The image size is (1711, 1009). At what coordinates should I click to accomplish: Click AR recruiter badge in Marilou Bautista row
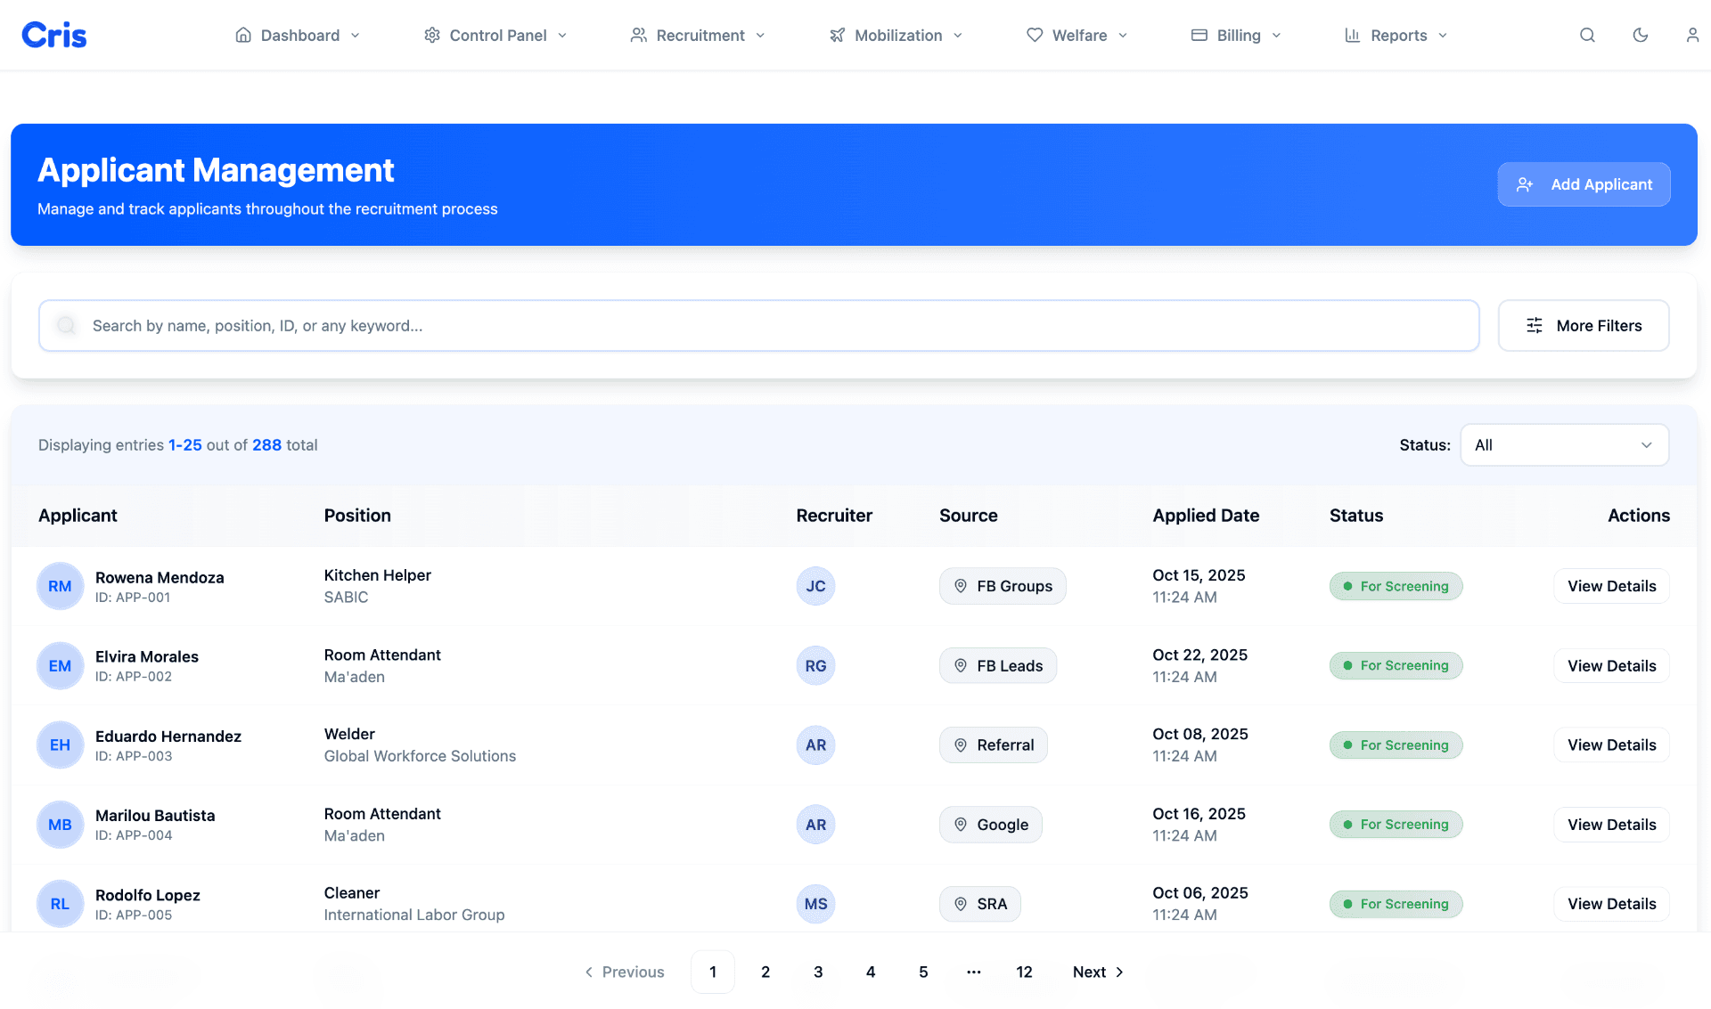pos(815,825)
